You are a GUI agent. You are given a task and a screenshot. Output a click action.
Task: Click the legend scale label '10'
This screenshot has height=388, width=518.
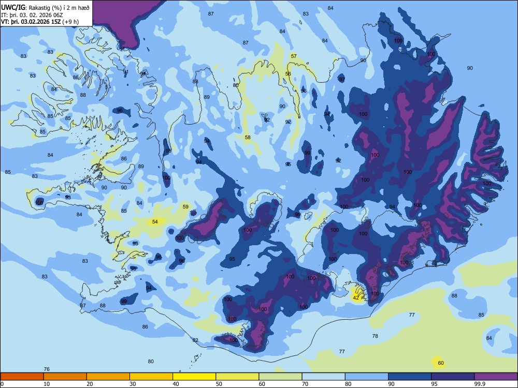click(47, 384)
